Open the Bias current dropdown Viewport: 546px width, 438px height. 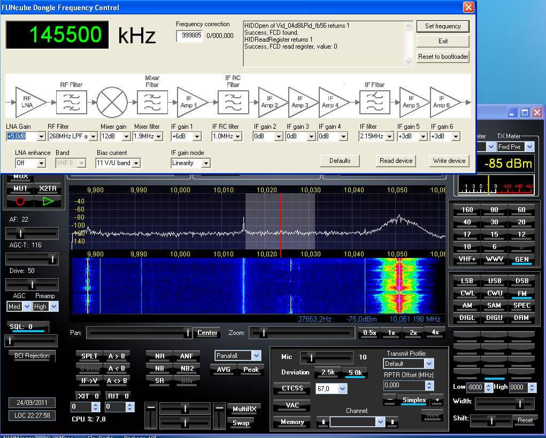pos(136,163)
